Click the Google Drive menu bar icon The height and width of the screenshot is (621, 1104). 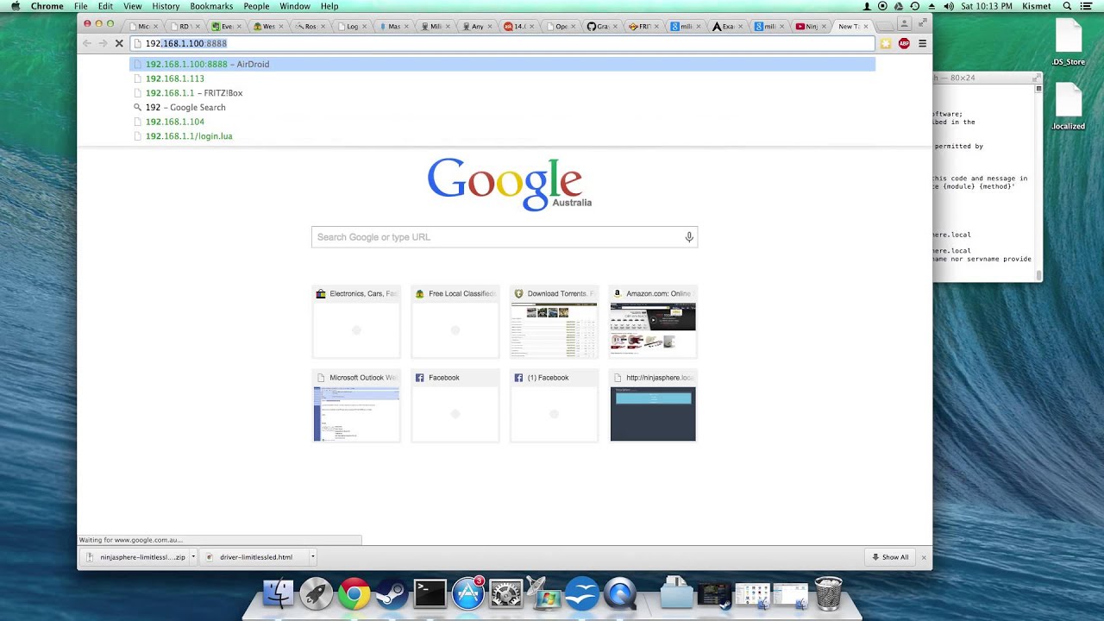[x=899, y=6]
